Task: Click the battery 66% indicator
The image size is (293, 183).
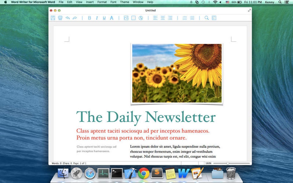Action: point(237,2)
